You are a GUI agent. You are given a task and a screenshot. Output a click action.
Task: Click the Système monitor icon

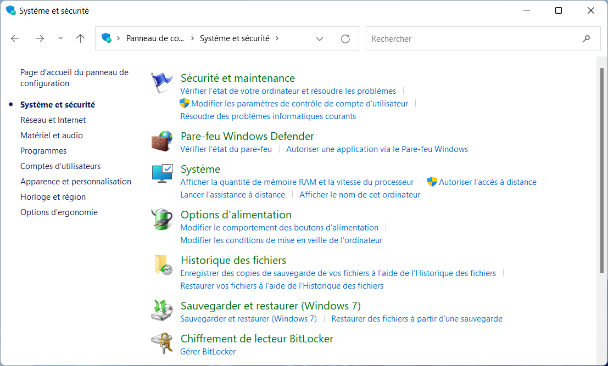coord(162,173)
